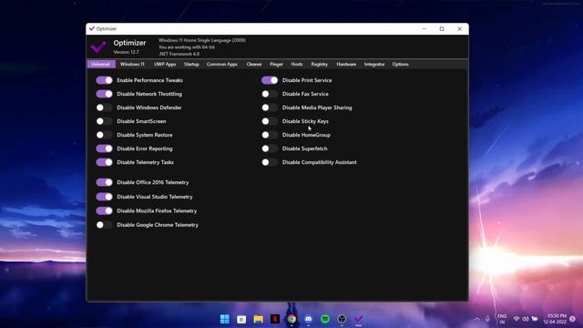Click the volume speaker tray icon
The image size is (583, 328).
526,319
